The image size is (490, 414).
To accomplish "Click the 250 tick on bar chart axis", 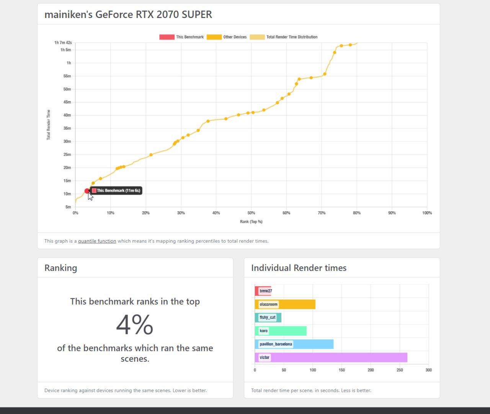I will (x=400, y=370).
